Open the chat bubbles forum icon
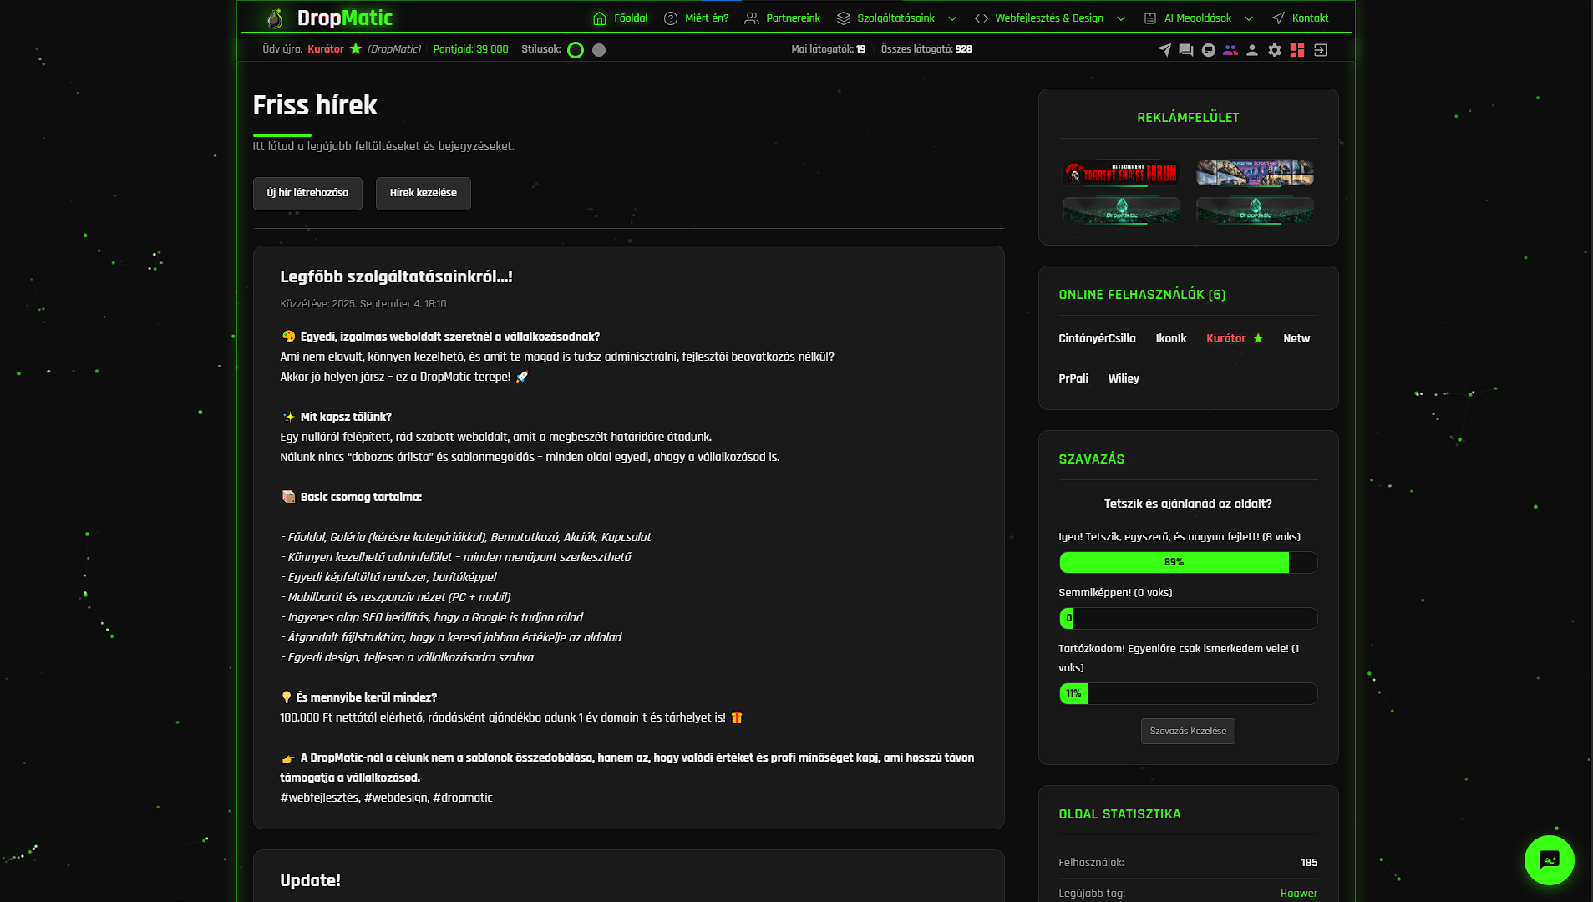1593x902 pixels. click(1185, 50)
